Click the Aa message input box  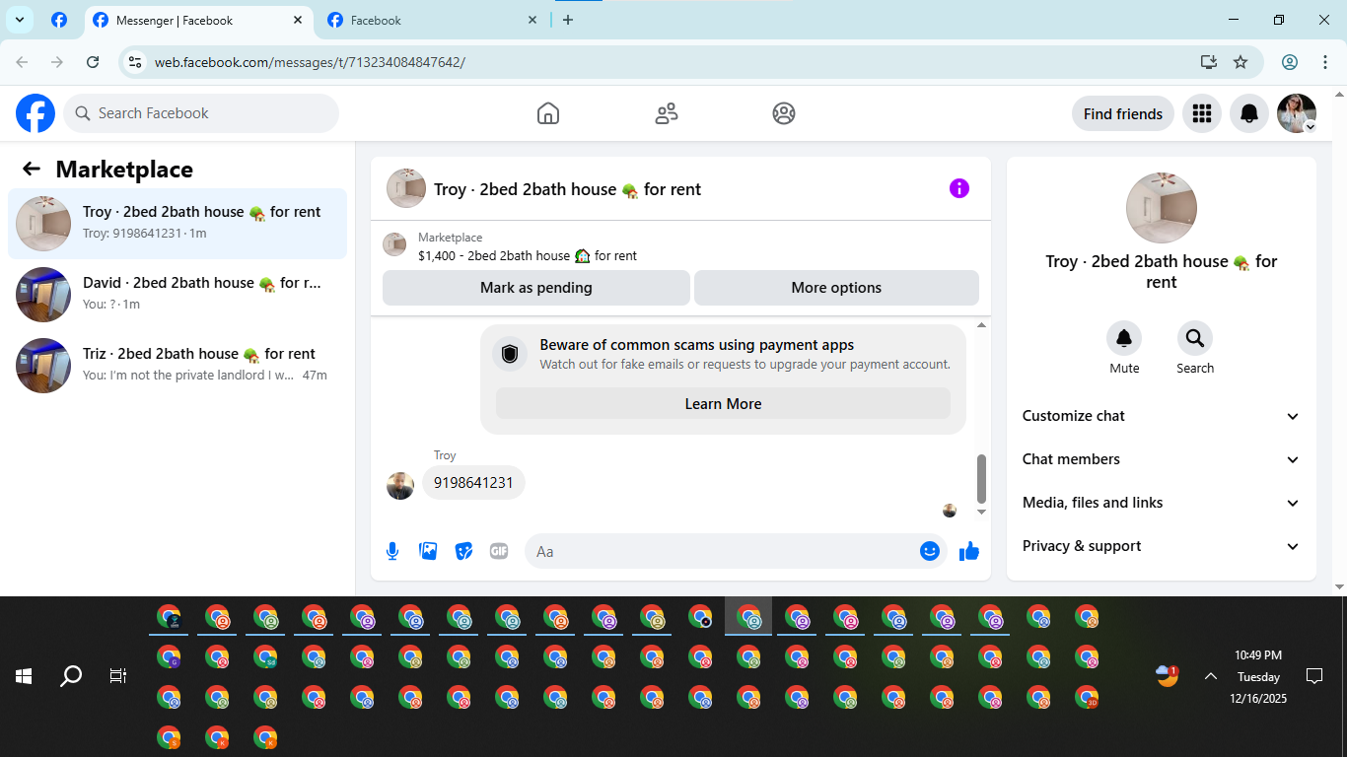[x=736, y=551]
